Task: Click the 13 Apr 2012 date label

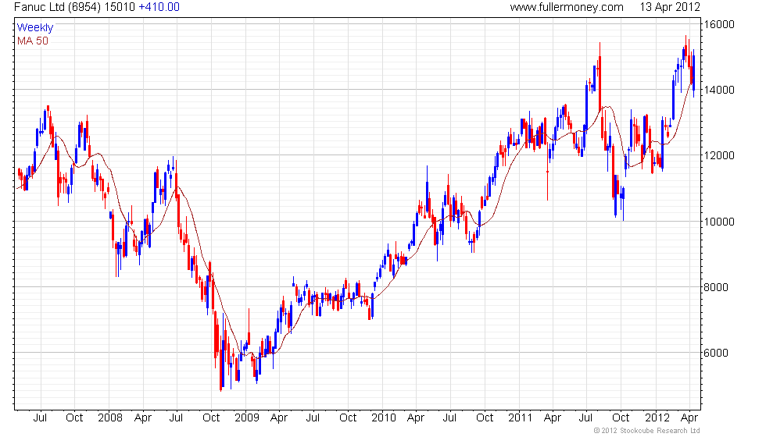Action: [670, 7]
